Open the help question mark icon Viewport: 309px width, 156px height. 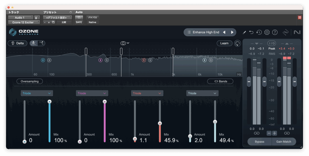275,32
